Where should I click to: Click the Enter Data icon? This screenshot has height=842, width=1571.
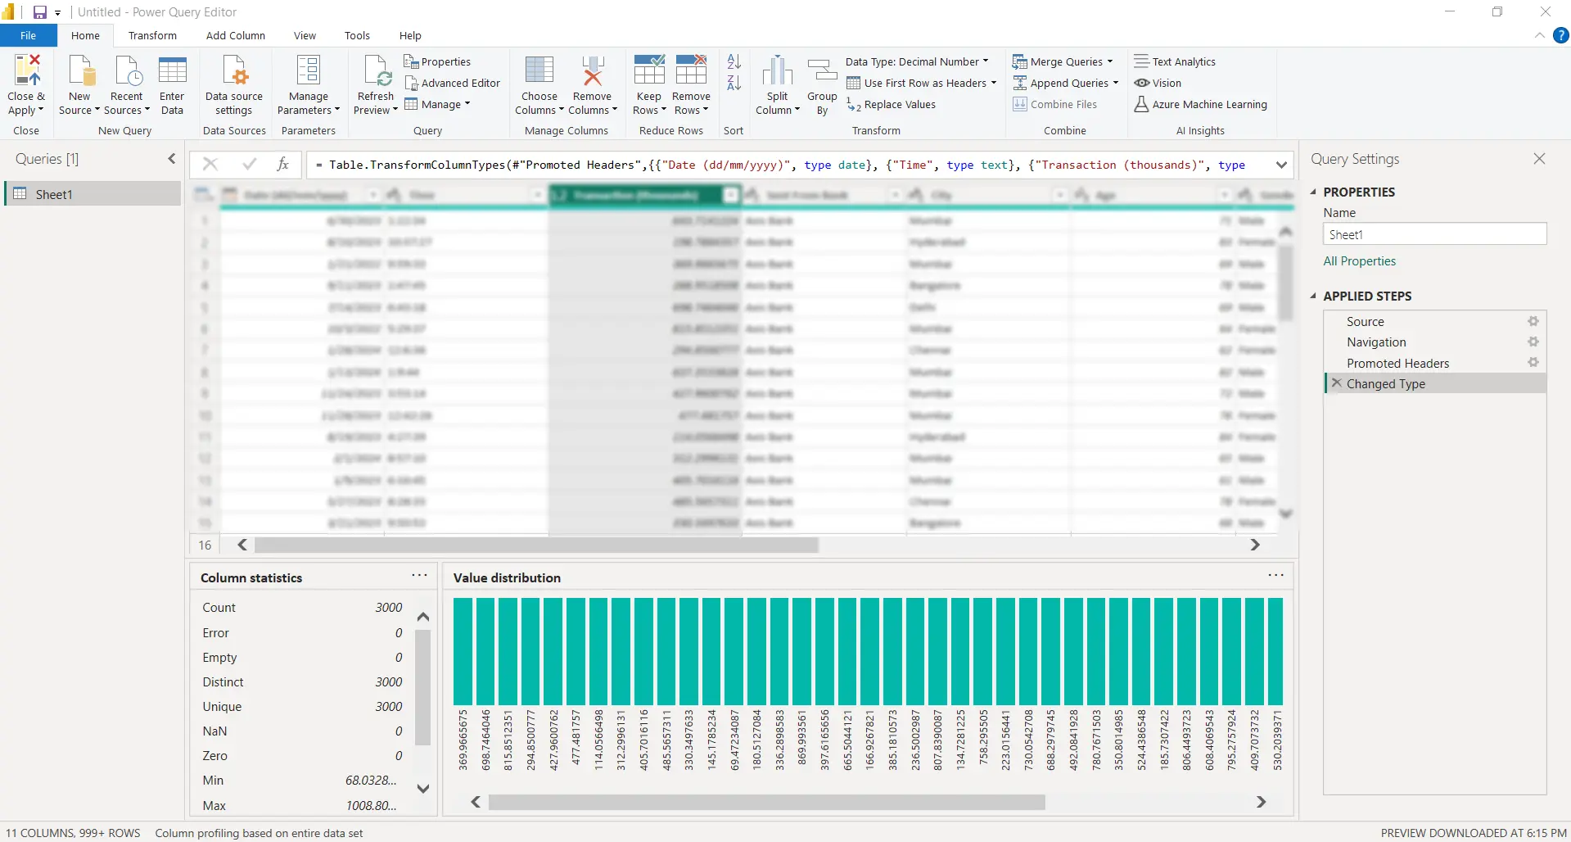pos(172,72)
